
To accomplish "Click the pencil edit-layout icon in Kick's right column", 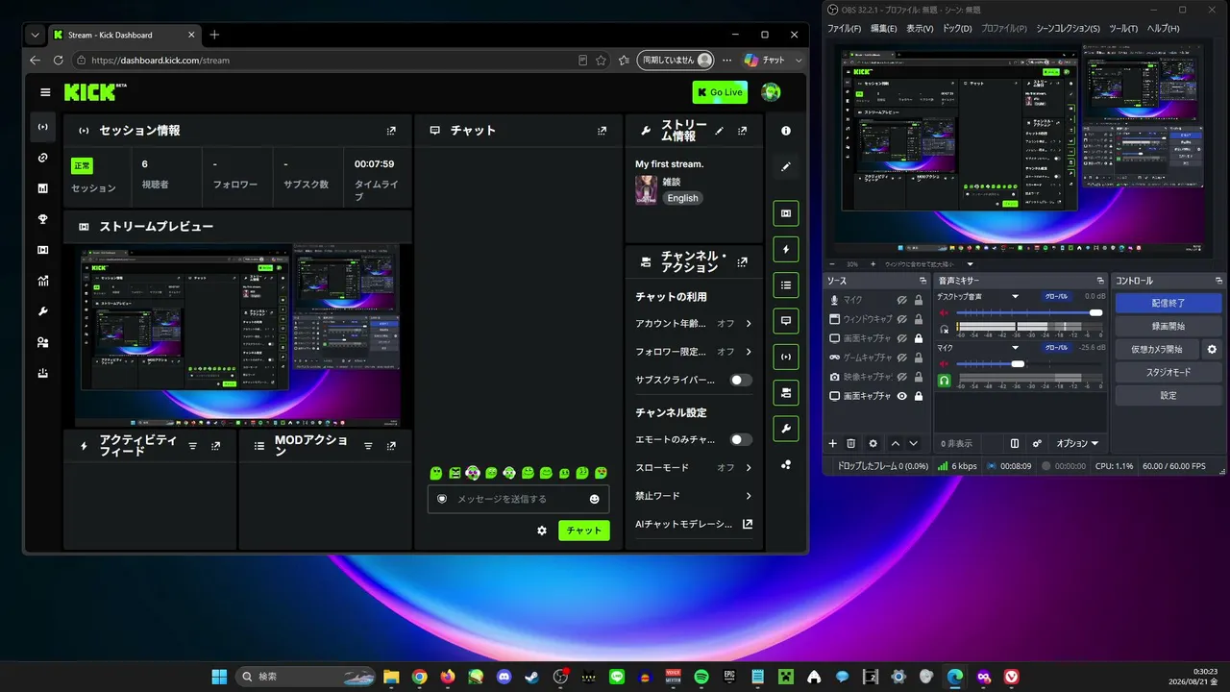I will click(786, 167).
